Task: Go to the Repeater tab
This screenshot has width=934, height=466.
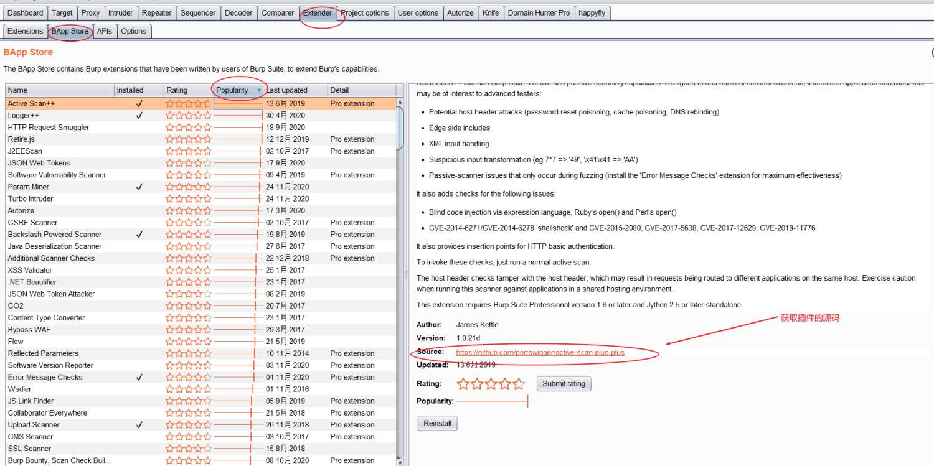Action: pyautogui.click(x=157, y=12)
